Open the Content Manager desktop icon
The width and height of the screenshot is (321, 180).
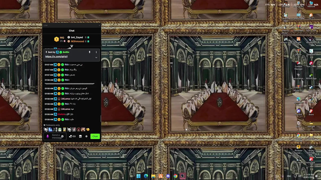click(298, 65)
